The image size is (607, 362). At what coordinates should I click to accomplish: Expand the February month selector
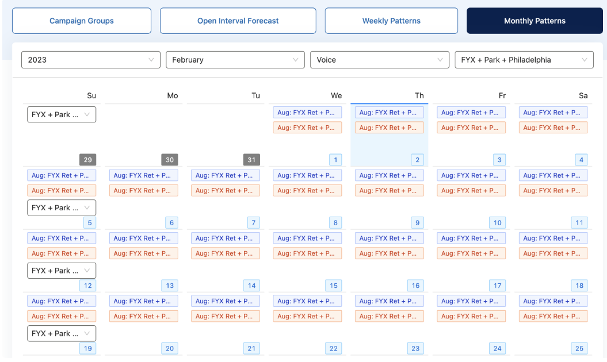tap(235, 59)
